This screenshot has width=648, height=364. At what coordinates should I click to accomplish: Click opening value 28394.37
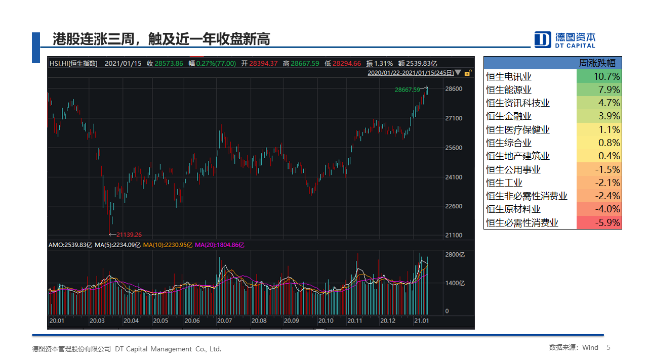coord(263,63)
